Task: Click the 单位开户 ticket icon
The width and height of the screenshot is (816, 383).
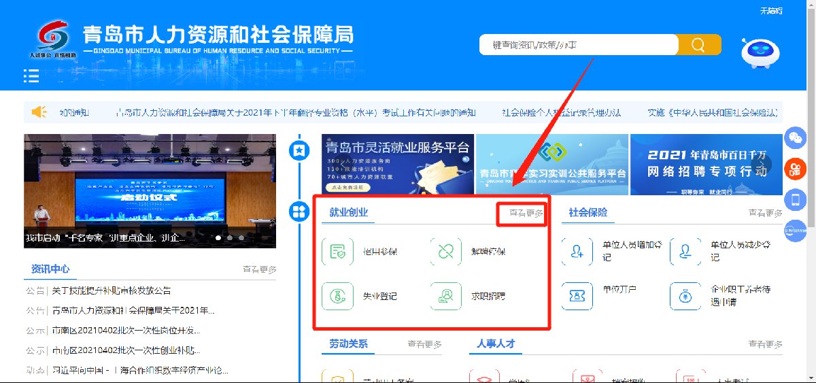Action: tap(577, 296)
